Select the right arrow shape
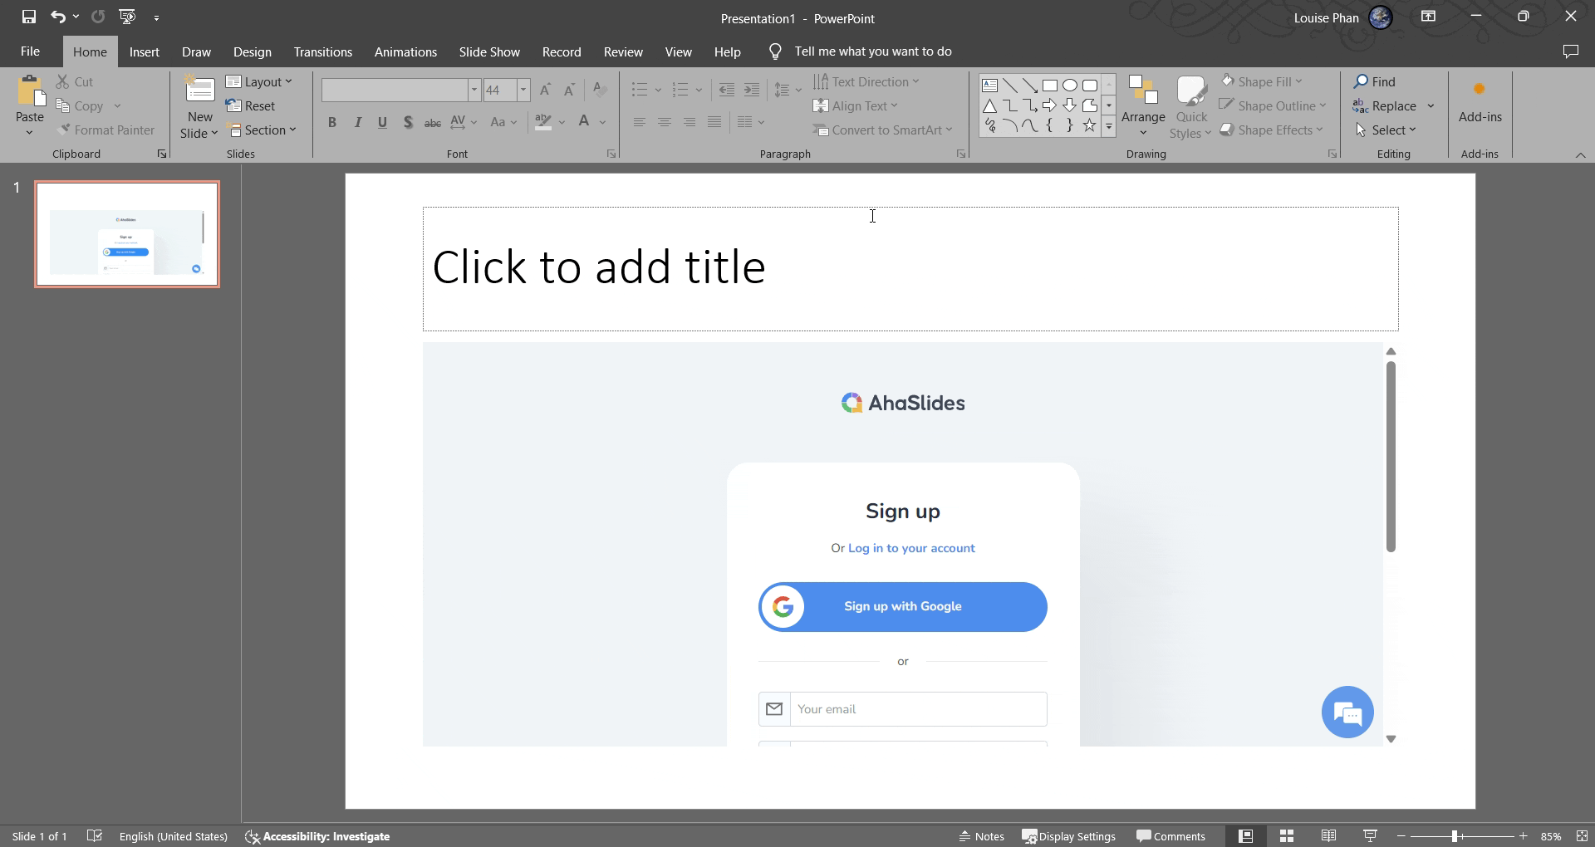Image resolution: width=1595 pixels, height=847 pixels. (1049, 105)
